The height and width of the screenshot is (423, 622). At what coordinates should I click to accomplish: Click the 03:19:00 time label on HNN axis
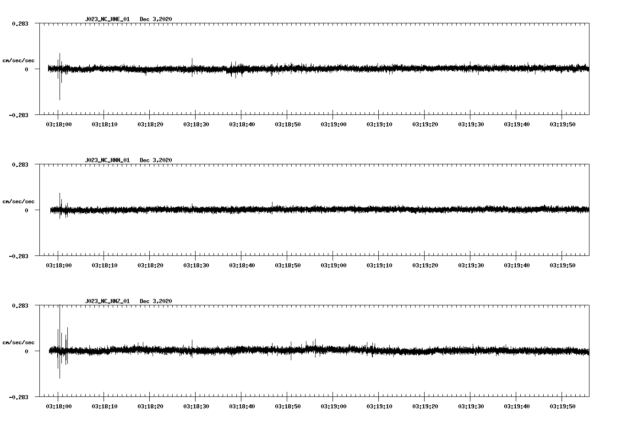click(x=334, y=265)
